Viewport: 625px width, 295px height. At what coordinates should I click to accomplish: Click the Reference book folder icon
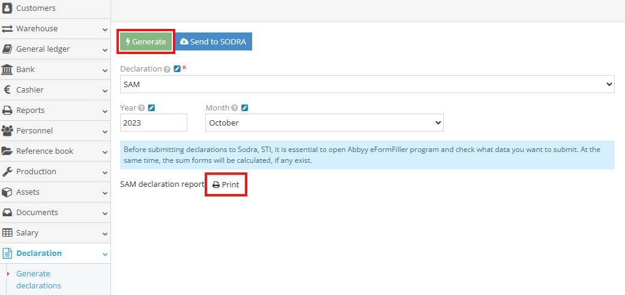tap(7, 151)
